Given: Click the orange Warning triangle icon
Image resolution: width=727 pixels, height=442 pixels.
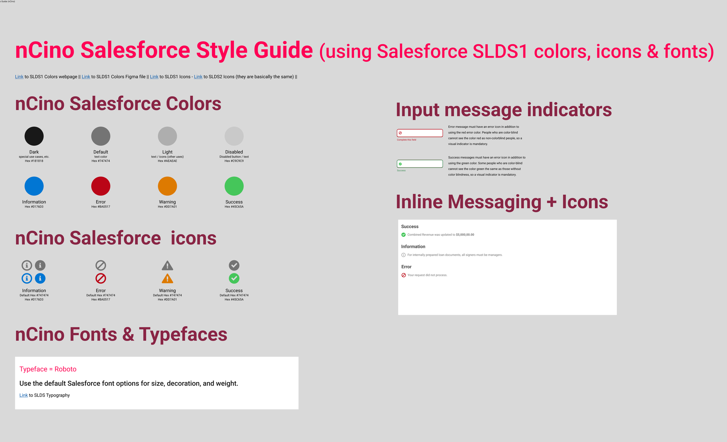Looking at the screenshot, I should tap(167, 279).
